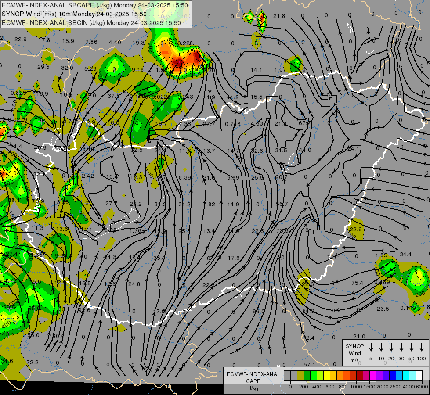Pick the sky blue CAPE legend swatch
Viewport: 430px width, 395px height.
[399, 375]
